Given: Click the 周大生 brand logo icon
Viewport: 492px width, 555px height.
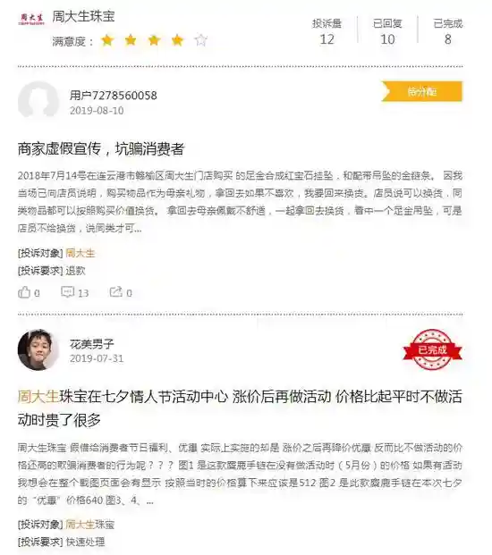Looking at the screenshot, I should pyautogui.click(x=31, y=19).
